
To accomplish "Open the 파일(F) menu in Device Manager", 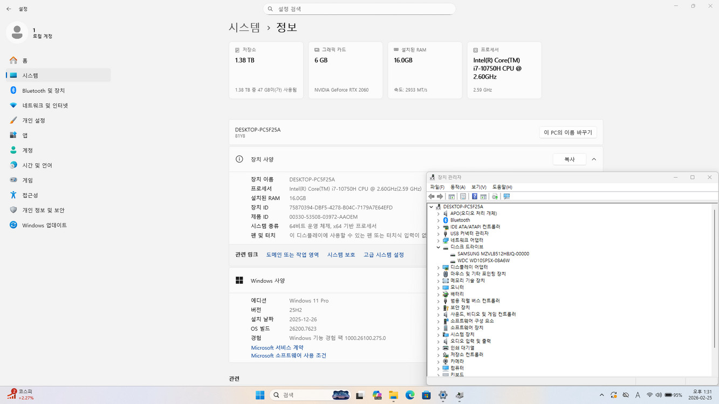I will (x=438, y=186).
